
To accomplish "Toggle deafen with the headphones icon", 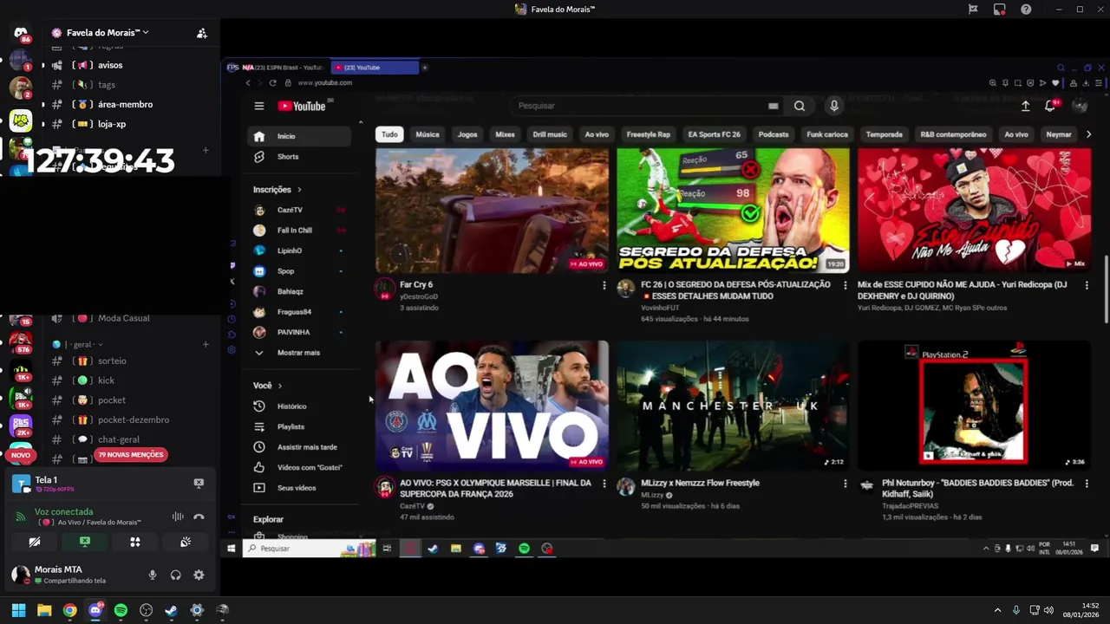I will pyautogui.click(x=176, y=575).
